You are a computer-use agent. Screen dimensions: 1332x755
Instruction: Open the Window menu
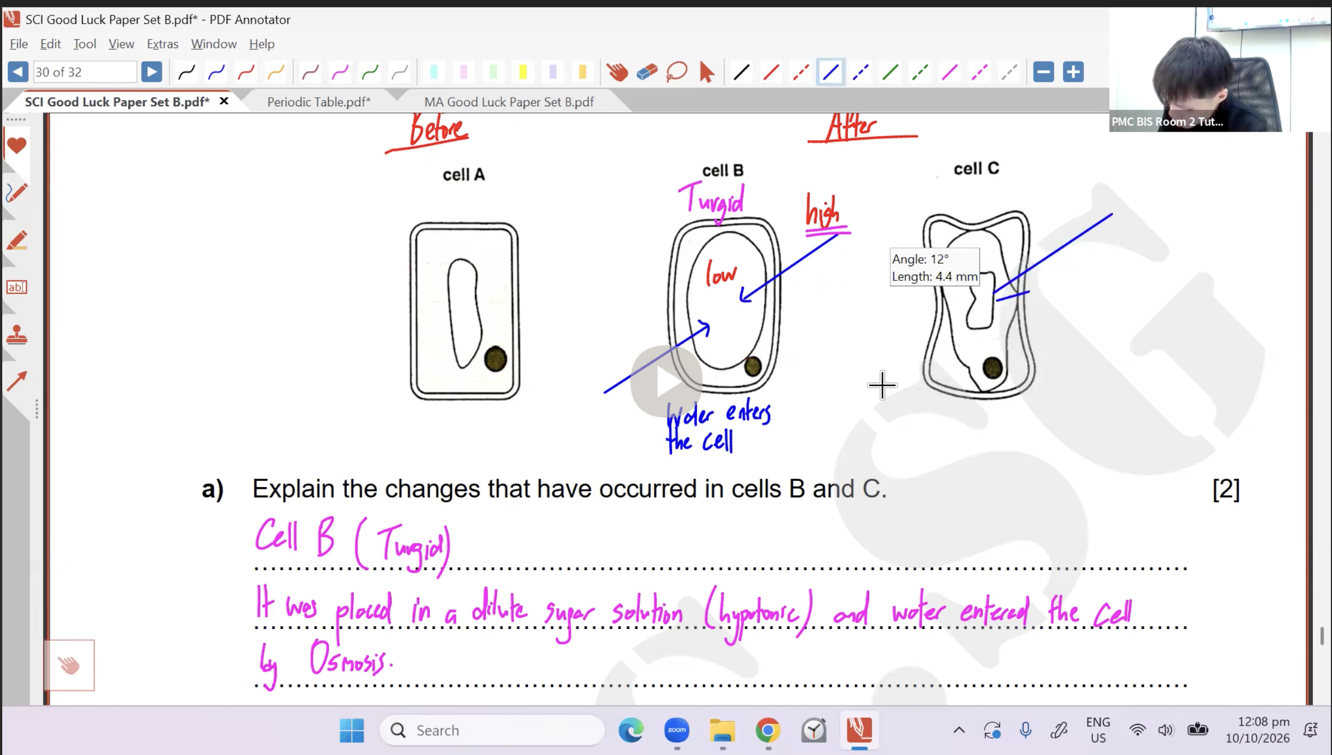(x=214, y=44)
